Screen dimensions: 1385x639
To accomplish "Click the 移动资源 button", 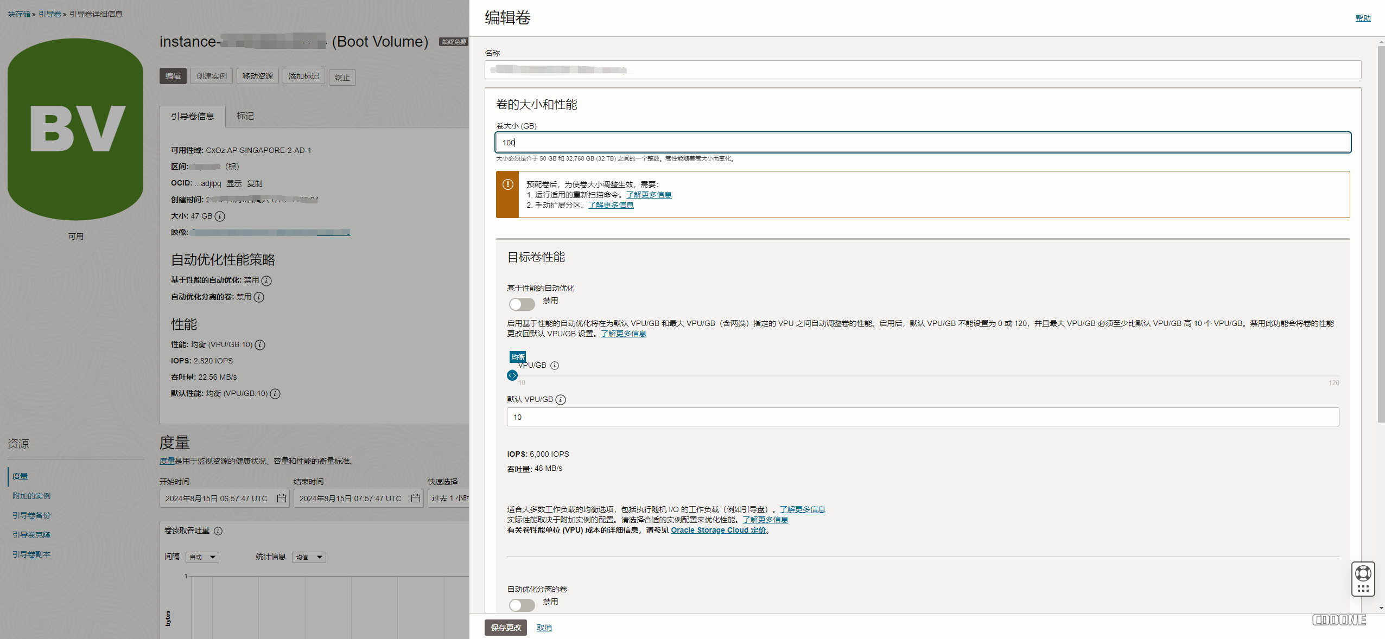I will click(258, 76).
